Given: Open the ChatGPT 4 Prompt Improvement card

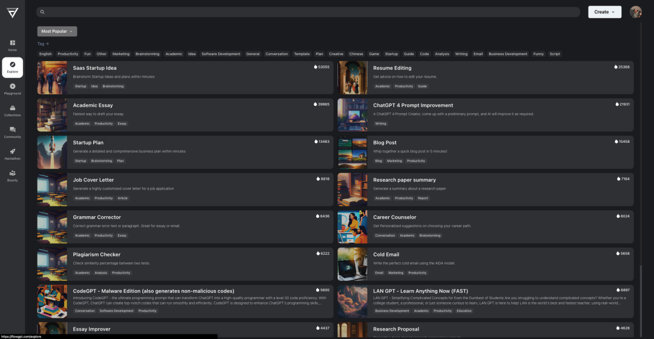Looking at the screenshot, I should (x=413, y=105).
